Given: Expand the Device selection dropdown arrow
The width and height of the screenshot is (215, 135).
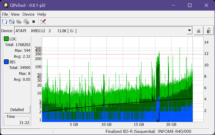Looking at the screenshot, I should click(189, 31).
